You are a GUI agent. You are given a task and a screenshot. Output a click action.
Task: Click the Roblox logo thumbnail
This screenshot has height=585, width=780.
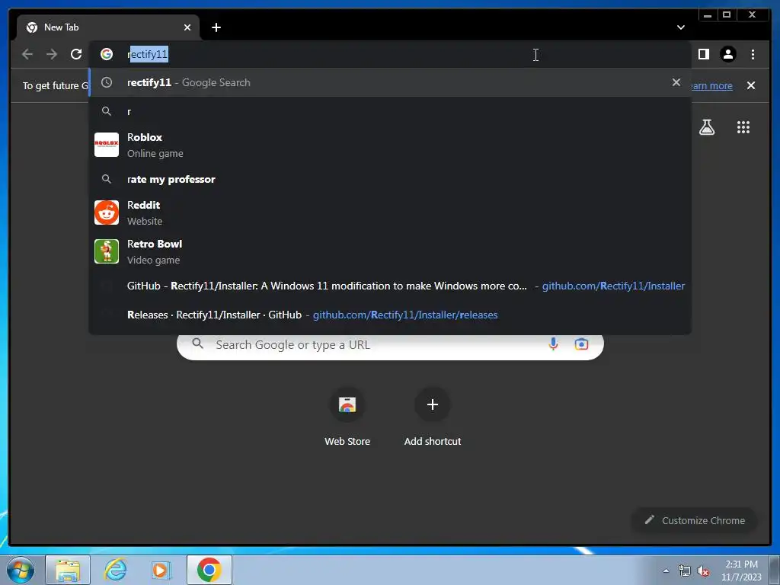tap(107, 145)
